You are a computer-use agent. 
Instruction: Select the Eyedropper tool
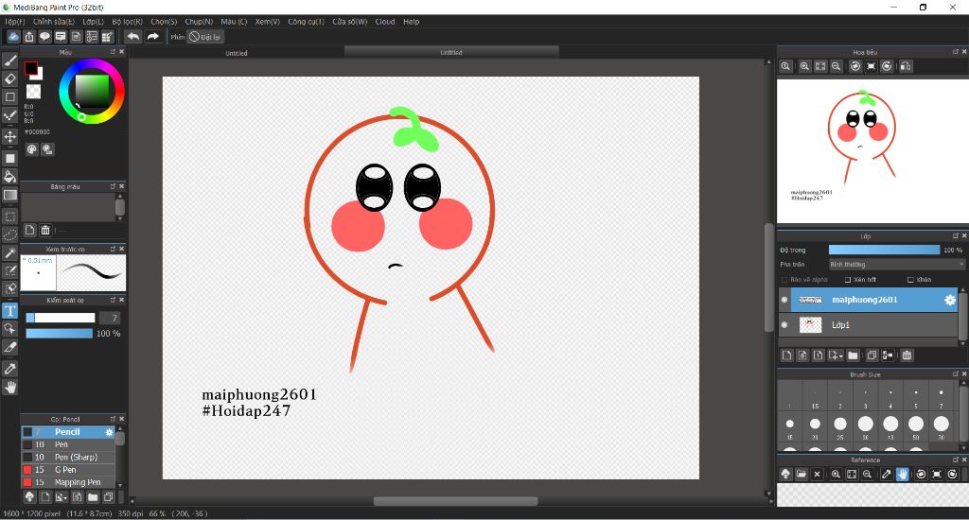click(9, 369)
